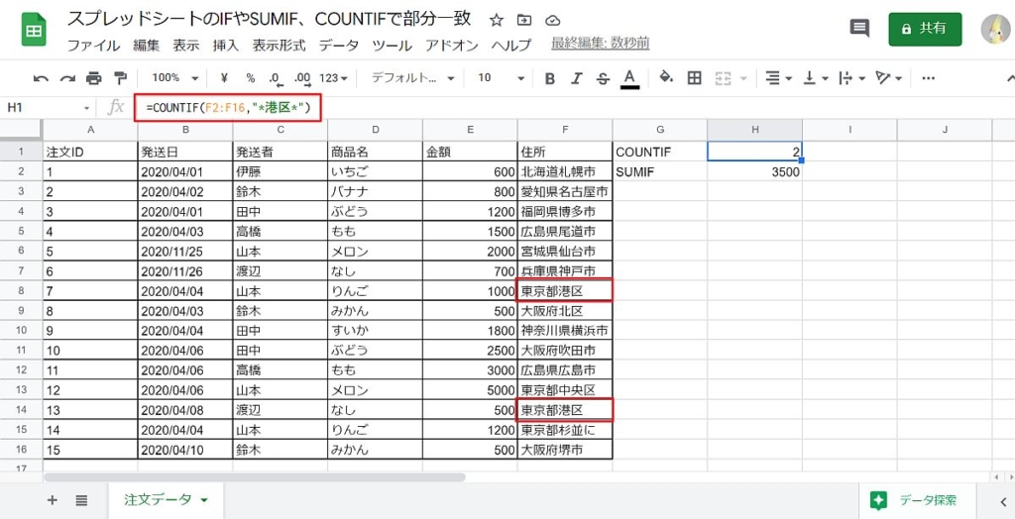
Task: Star this spreadsheet document
Action: [497, 21]
